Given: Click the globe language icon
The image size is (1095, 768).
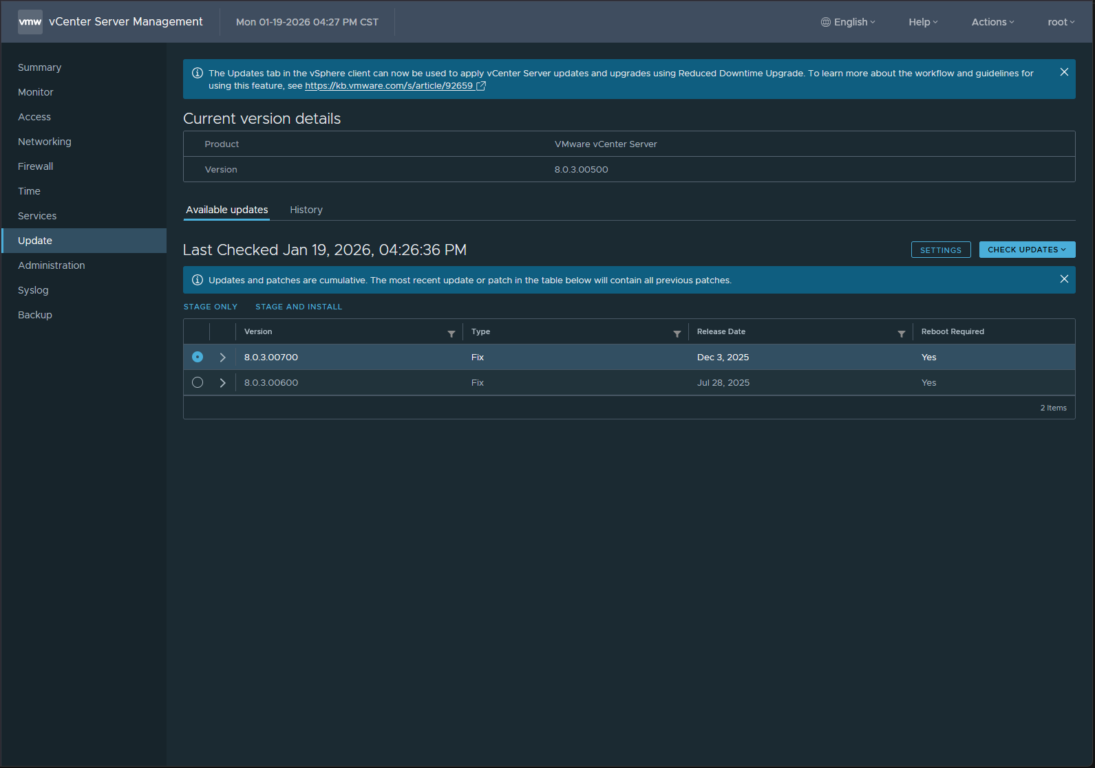Looking at the screenshot, I should point(826,22).
